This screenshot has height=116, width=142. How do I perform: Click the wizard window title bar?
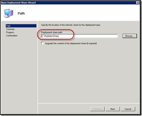pos(68,2)
